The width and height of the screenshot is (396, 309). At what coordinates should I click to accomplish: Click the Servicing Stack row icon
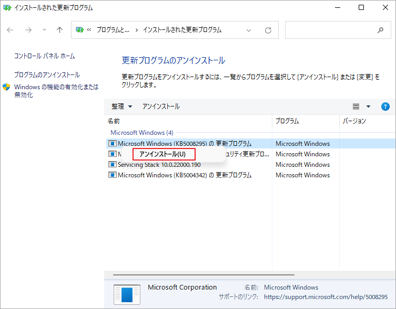pyautogui.click(x=113, y=164)
